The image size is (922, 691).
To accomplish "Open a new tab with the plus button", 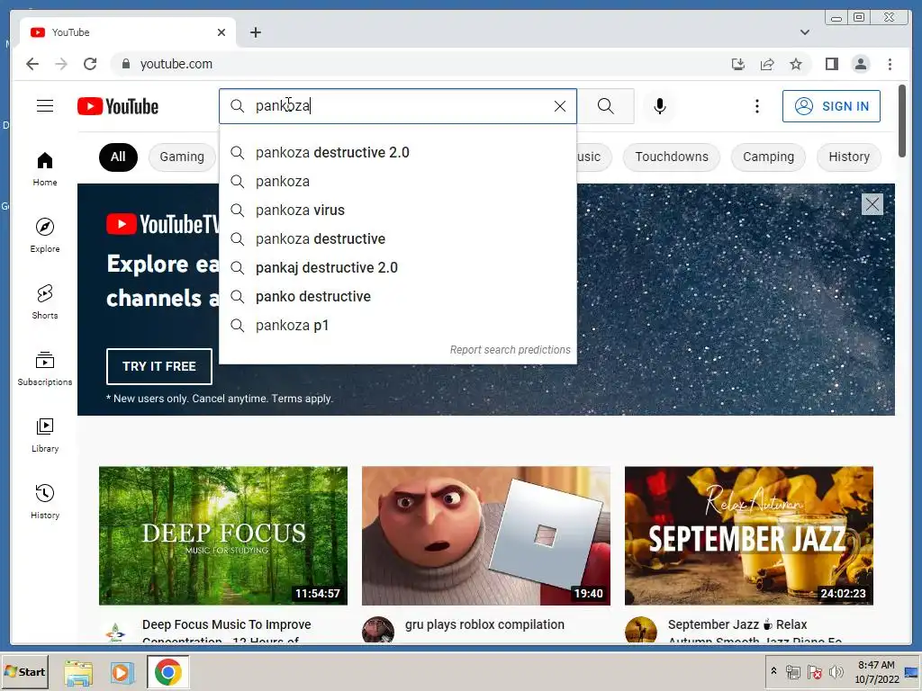I will click(255, 32).
